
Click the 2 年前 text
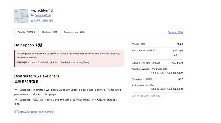(174, 55)
